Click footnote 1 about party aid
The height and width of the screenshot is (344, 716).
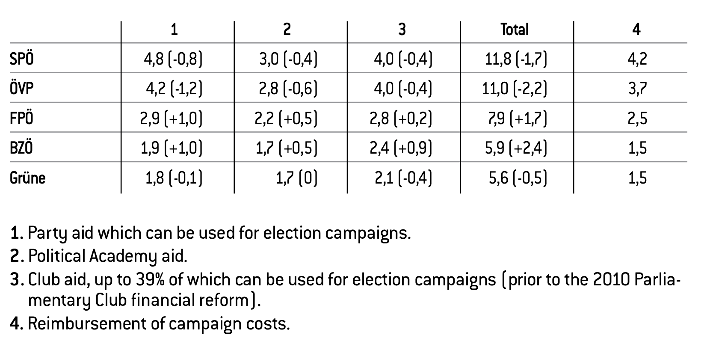[x=210, y=233]
